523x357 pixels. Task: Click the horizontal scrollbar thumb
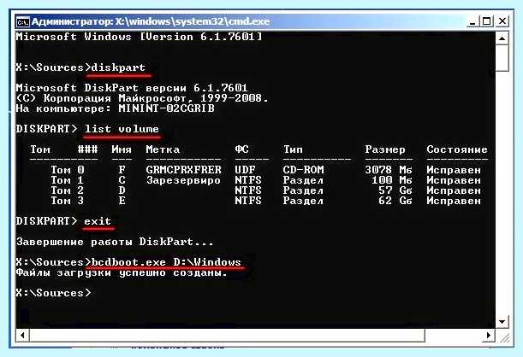pyautogui.click(x=227, y=335)
